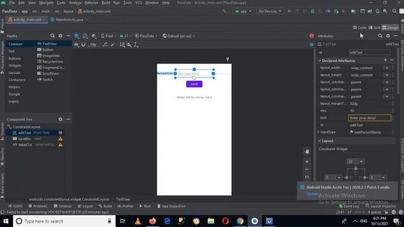Switch to Code view
The image size is (404, 227).
[359, 28]
